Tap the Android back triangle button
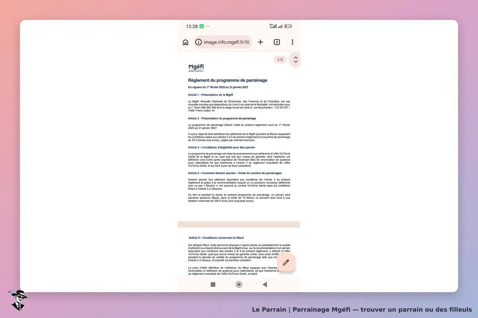Screen dimensions: 478x318 (264, 284)
